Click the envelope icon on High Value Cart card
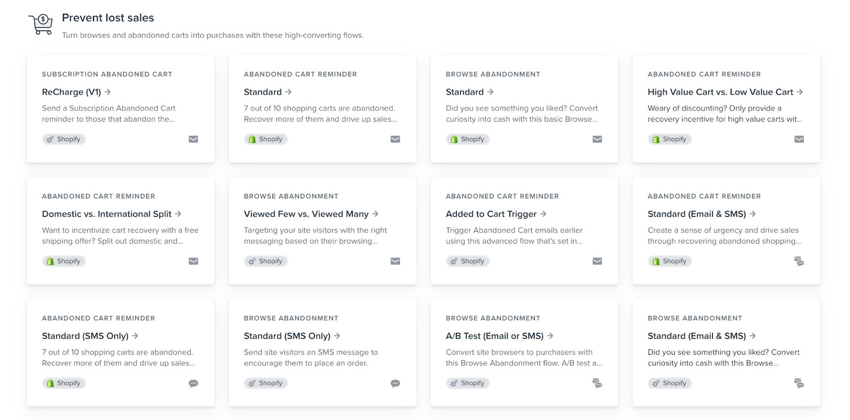 [799, 139]
